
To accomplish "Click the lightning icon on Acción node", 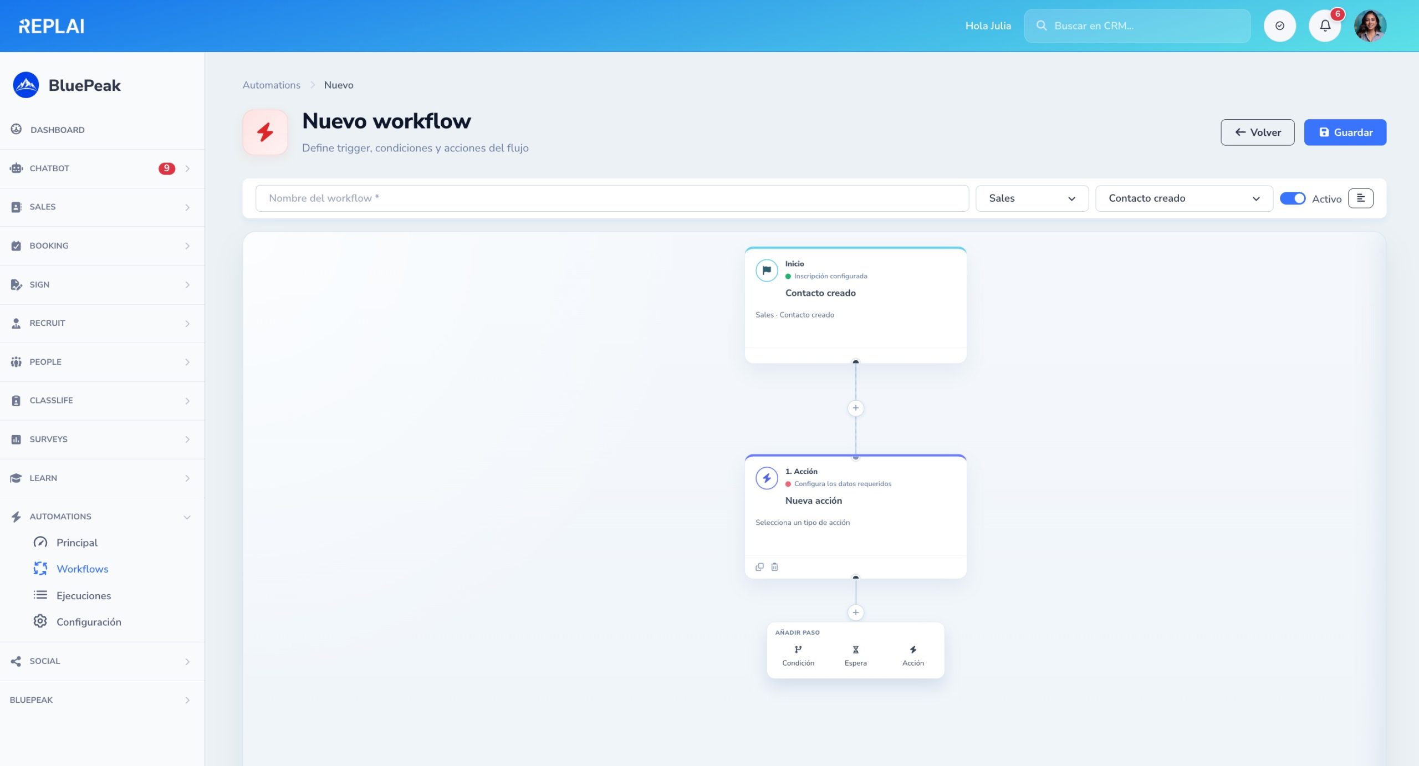I will 767,478.
